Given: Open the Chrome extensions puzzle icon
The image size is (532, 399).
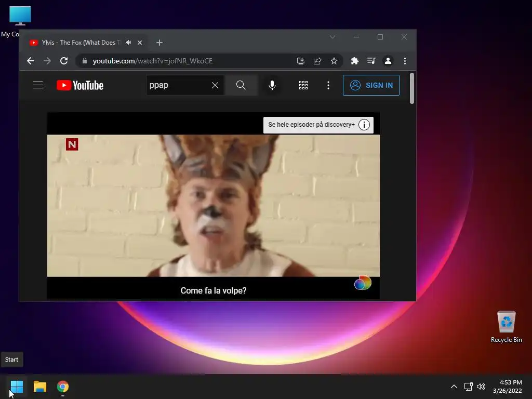Looking at the screenshot, I should click(x=354, y=61).
